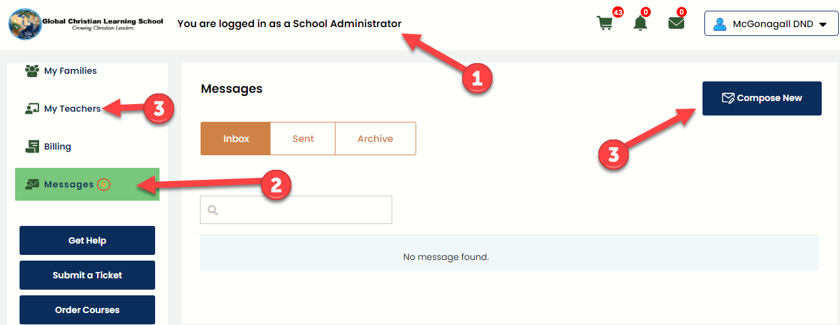Click the user avatar icon beside McGonagall DND

click(720, 25)
